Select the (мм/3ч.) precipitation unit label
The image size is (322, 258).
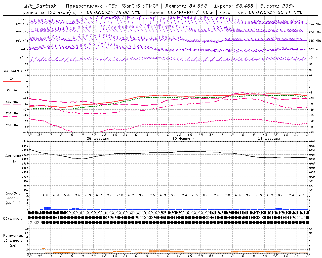coord(13,193)
